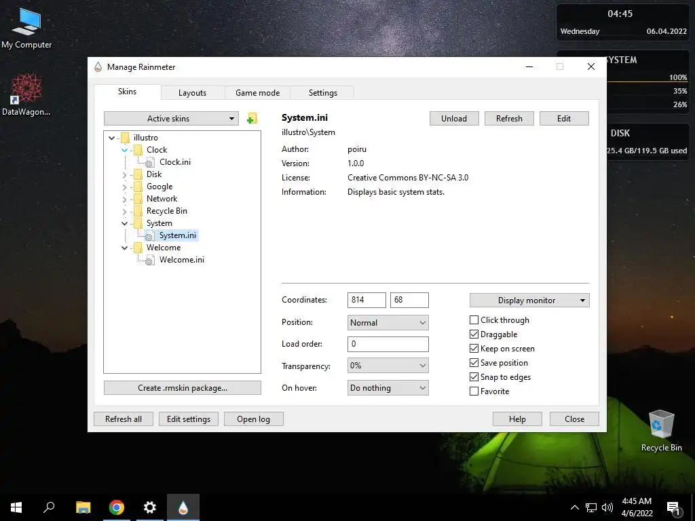Collapse the Clock folder node
The image size is (695, 521).
click(x=125, y=150)
